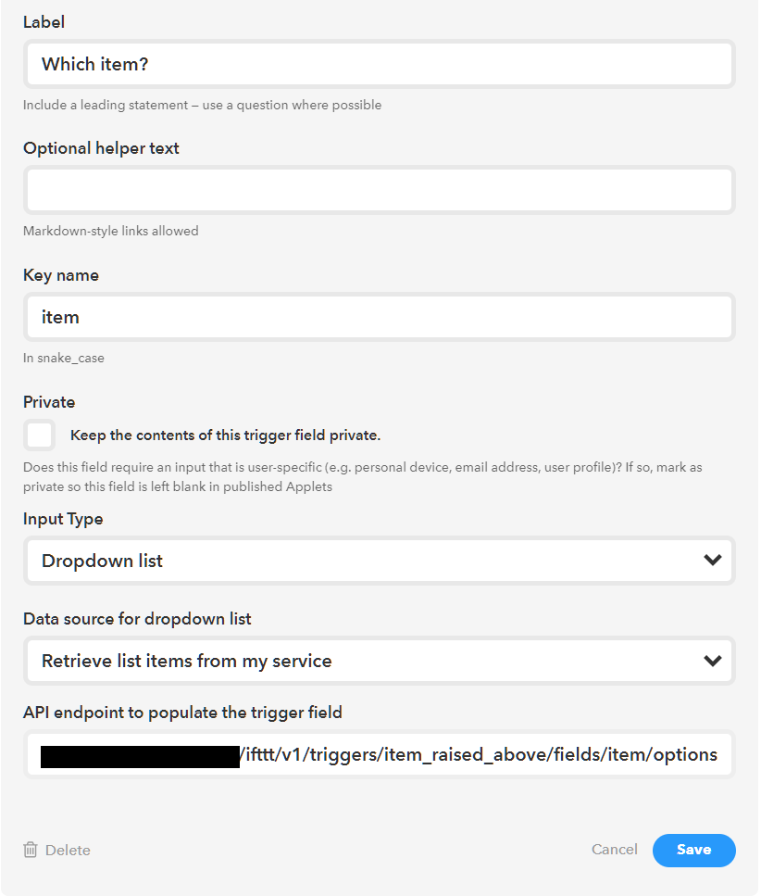Focus the Label field containing 'Which item?'
This screenshot has height=896, width=761.
click(x=380, y=64)
